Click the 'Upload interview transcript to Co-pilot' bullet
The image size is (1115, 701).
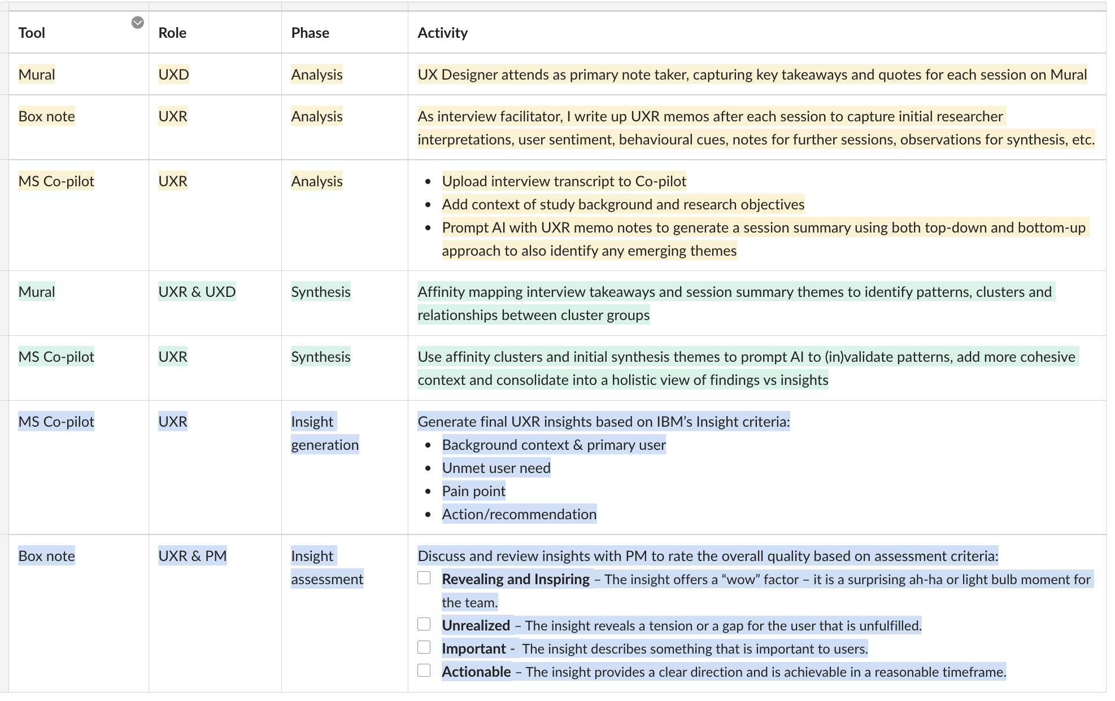pos(564,181)
